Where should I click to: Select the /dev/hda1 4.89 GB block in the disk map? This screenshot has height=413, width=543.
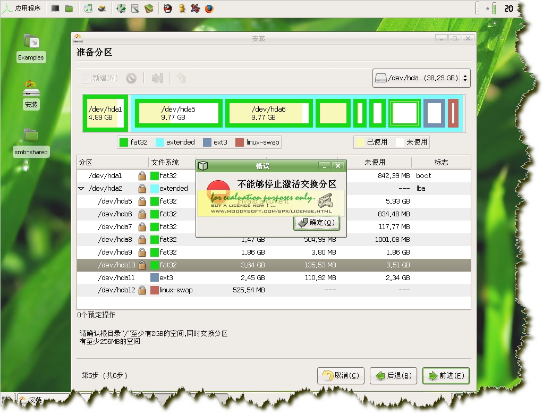point(105,113)
